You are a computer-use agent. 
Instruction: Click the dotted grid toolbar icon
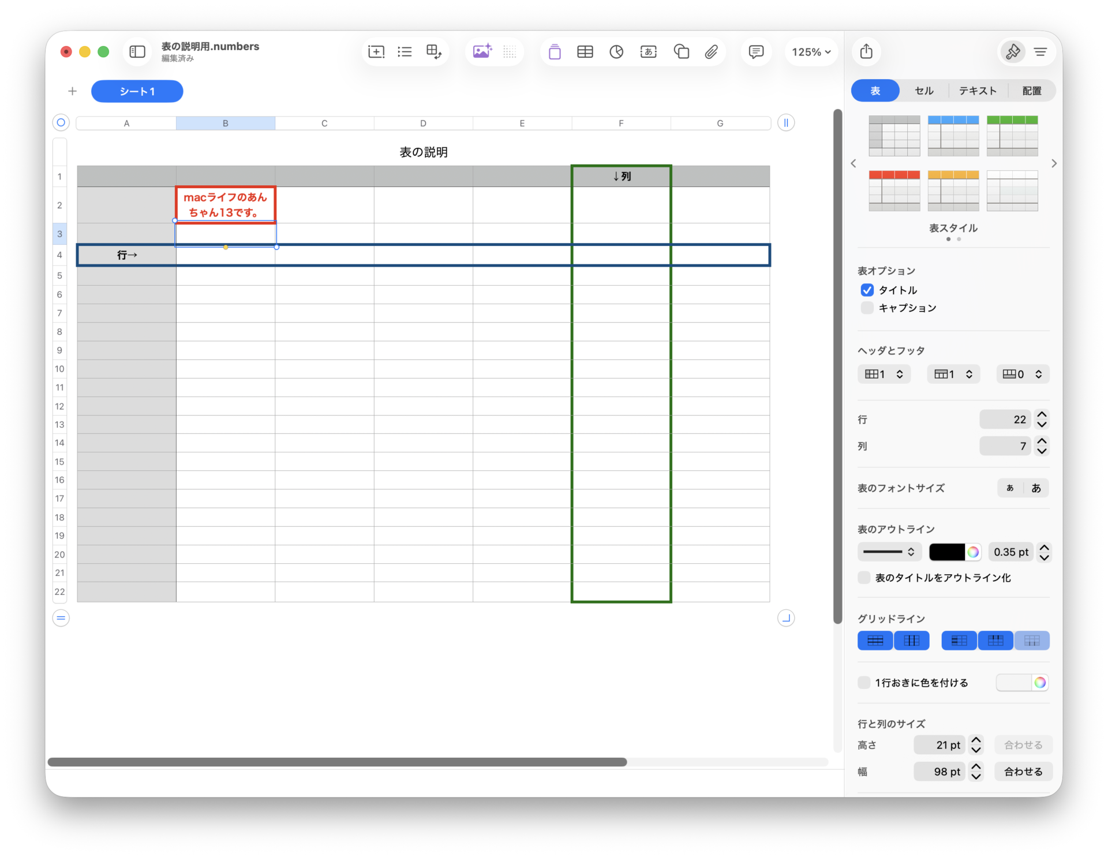tap(510, 52)
